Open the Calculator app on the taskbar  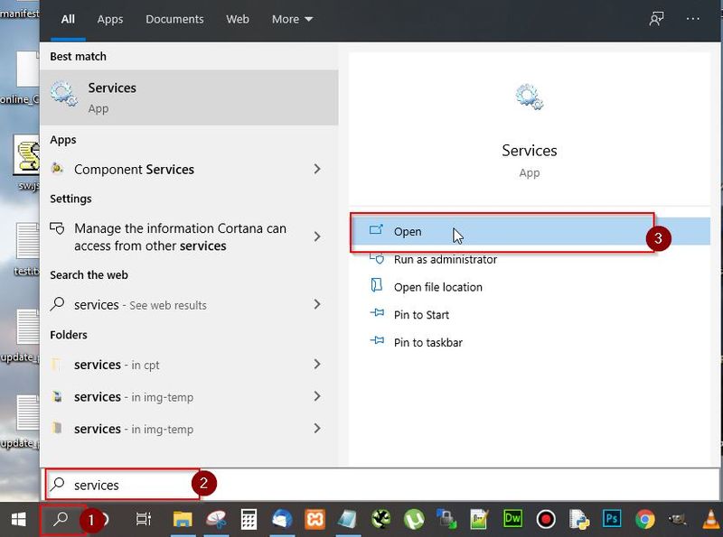pyautogui.click(x=249, y=520)
